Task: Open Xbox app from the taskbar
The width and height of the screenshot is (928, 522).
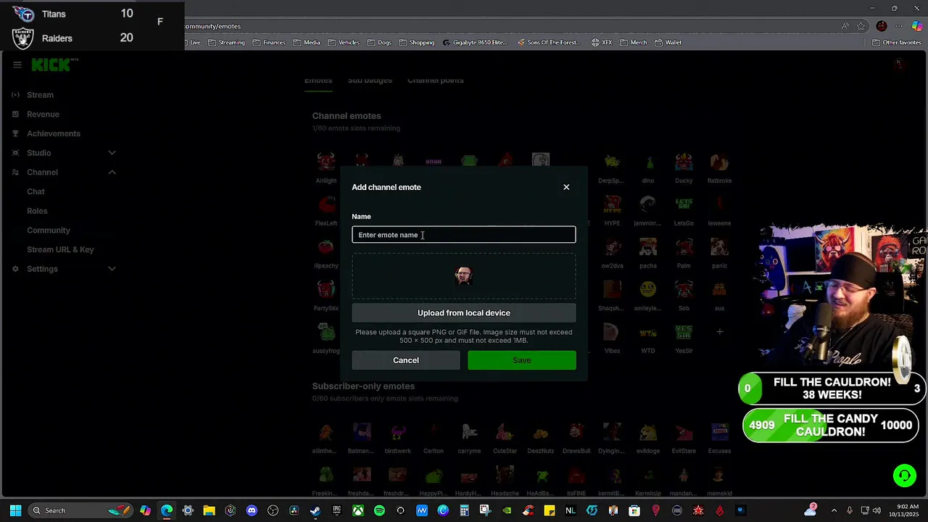Action: 358,510
